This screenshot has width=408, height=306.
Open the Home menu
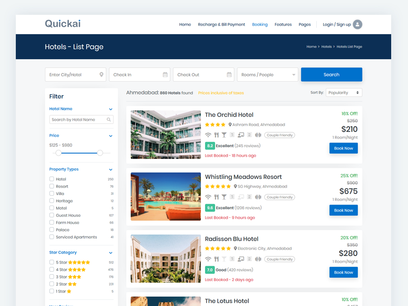[x=185, y=24]
